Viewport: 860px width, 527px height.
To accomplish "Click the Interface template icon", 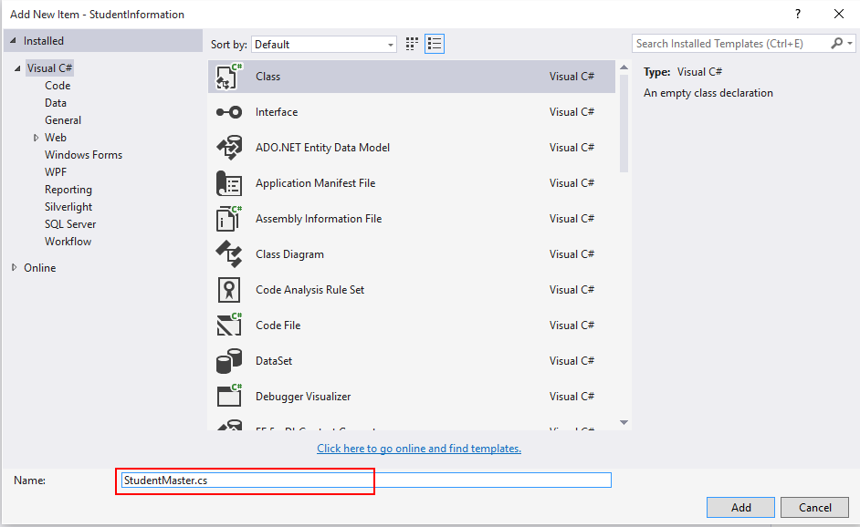I will [228, 112].
